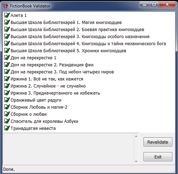Click the checkmark icon next to Тринадцатая невеста

pos(7,128)
